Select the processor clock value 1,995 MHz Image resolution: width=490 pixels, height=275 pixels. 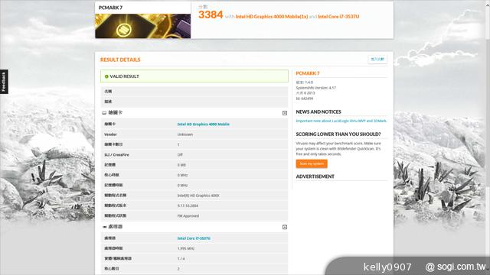[x=186, y=248]
